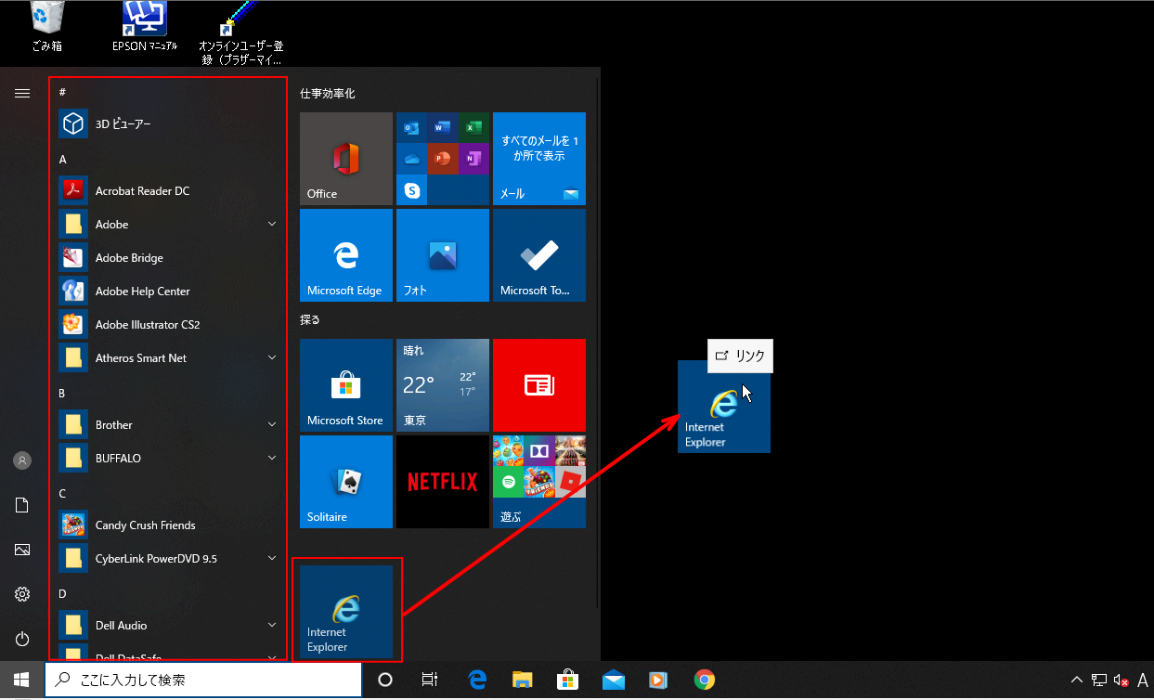Expand the Dell Audio folder
Viewport: 1154px width, 700px height.
167,625
